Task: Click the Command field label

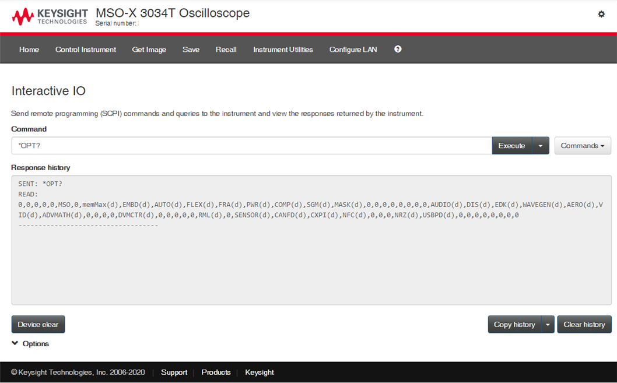Action: (29, 129)
